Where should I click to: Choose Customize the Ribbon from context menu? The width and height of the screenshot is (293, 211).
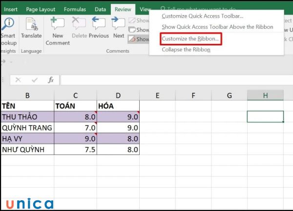(x=190, y=38)
